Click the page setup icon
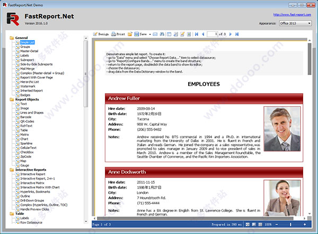Screen dimensions: 318x234 [x=175, y=34]
